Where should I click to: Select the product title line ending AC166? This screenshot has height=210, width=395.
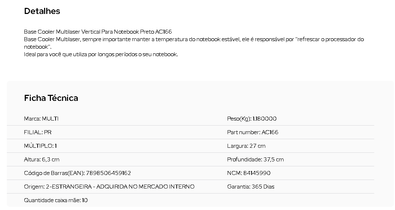(x=98, y=32)
